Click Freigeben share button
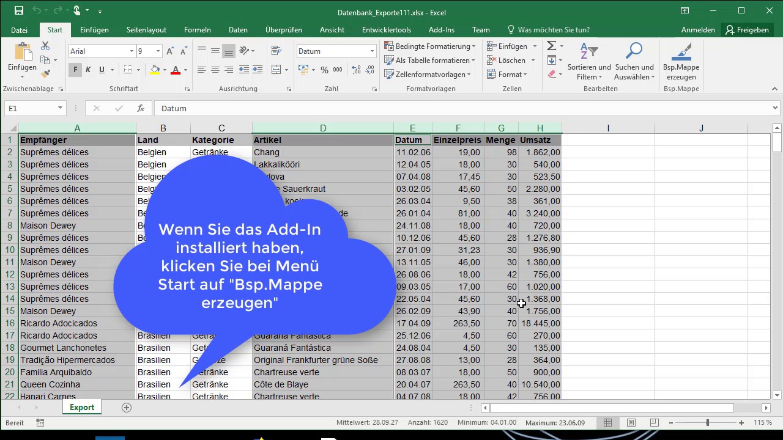Screen dimensions: 783x440 (x=747, y=30)
